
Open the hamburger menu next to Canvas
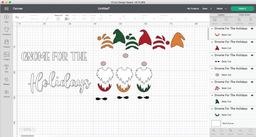point(6,9)
